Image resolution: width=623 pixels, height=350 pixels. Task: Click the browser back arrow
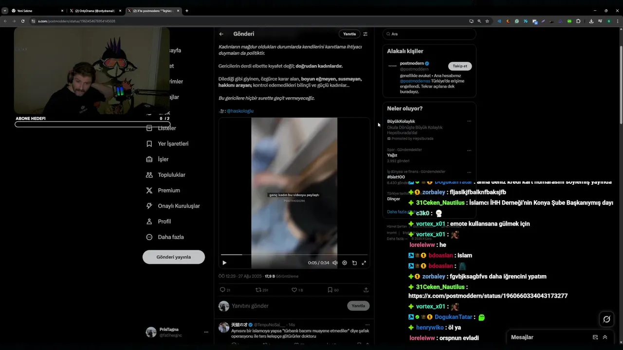click(x=5, y=21)
